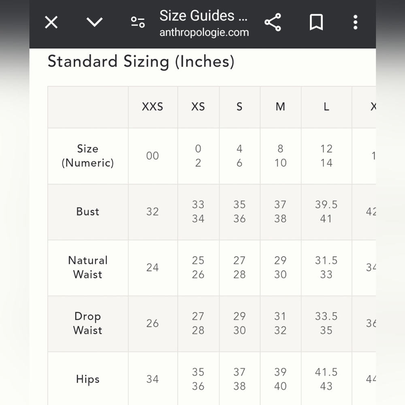Select the L size column header
Viewport: 405px width, 405px height.
click(x=326, y=107)
